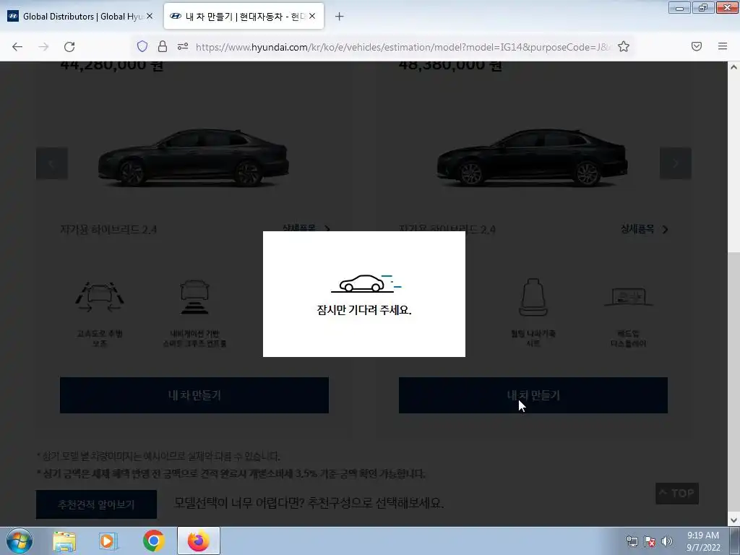Click the left 내 차 만들기 button
The height and width of the screenshot is (555, 740).
click(194, 395)
